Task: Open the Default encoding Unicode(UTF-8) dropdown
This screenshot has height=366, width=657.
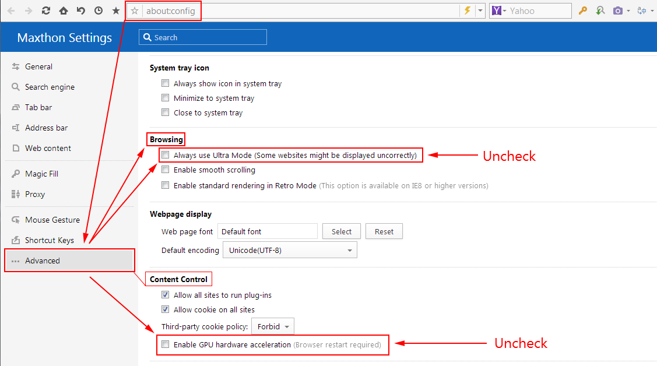Action: 290,250
